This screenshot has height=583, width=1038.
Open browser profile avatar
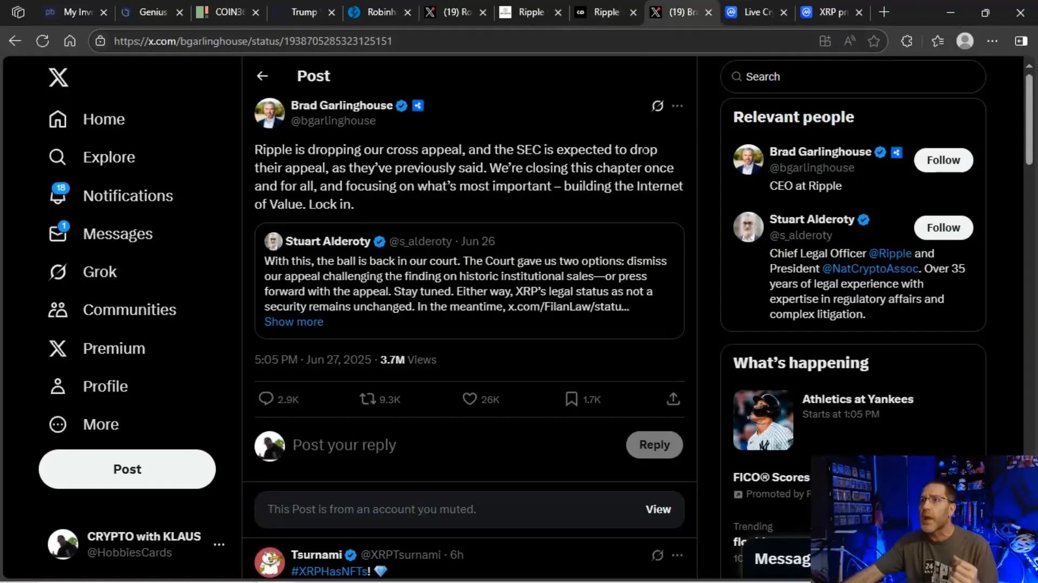(x=965, y=41)
